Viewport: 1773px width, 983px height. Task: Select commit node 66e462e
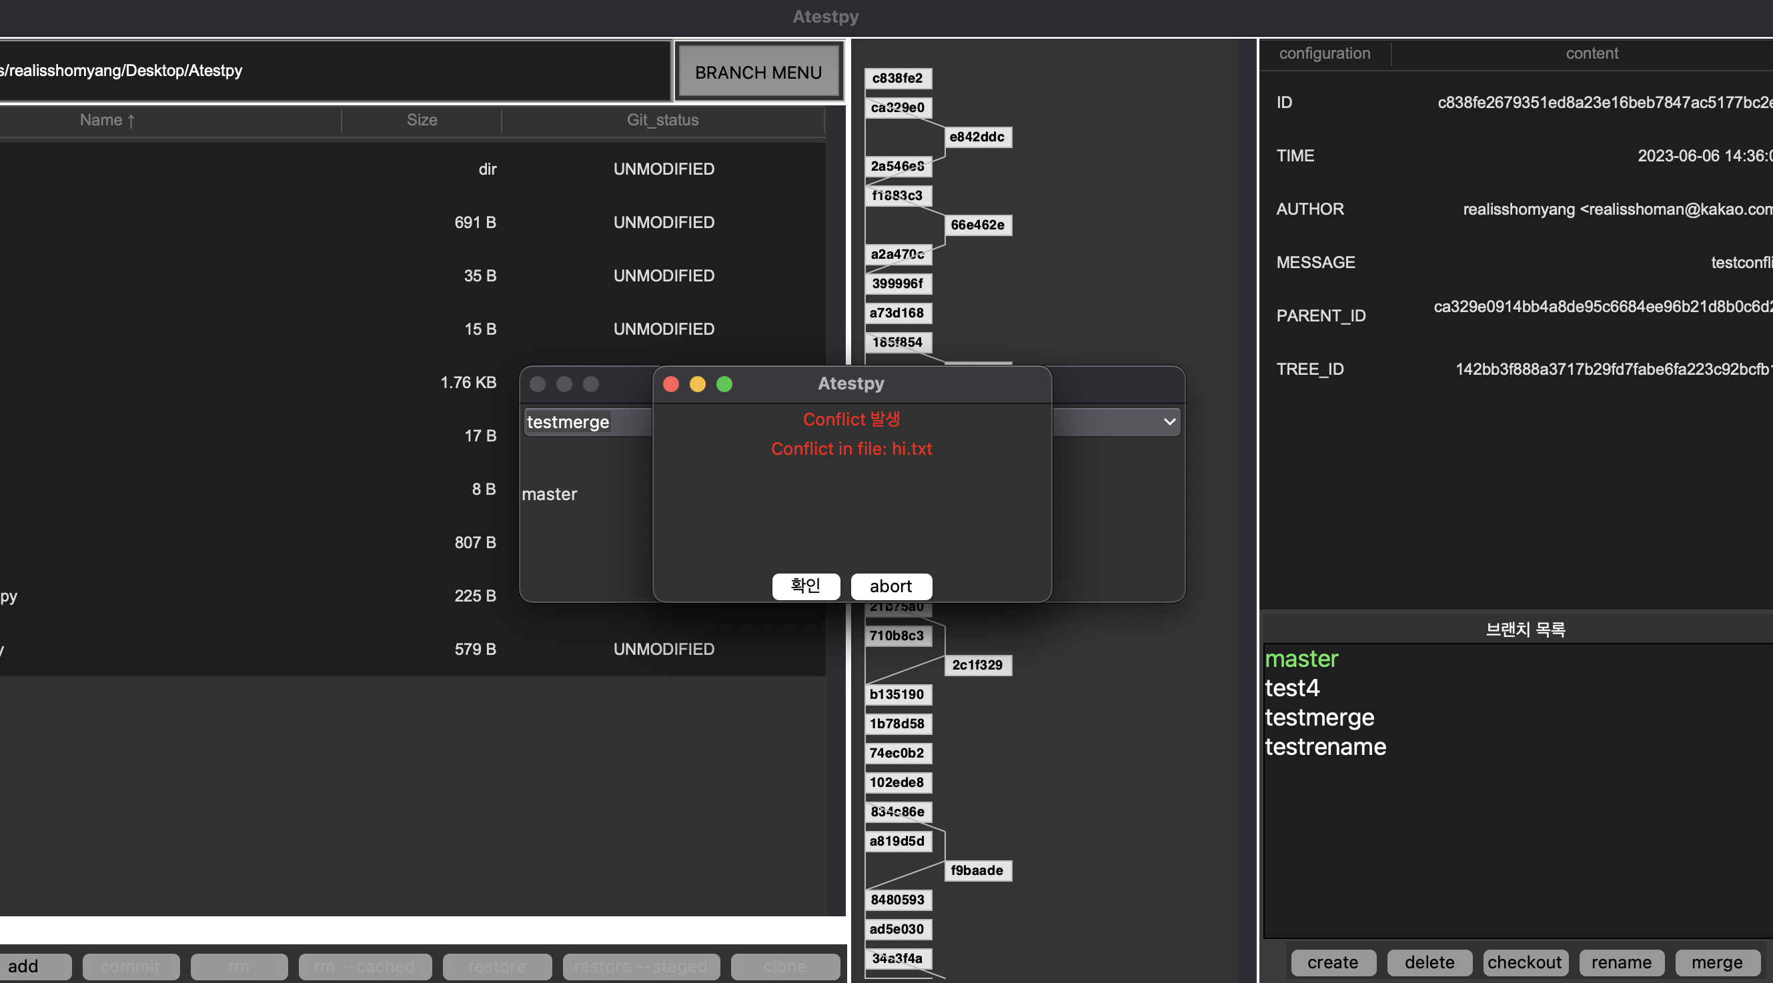pyautogui.click(x=977, y=225)
